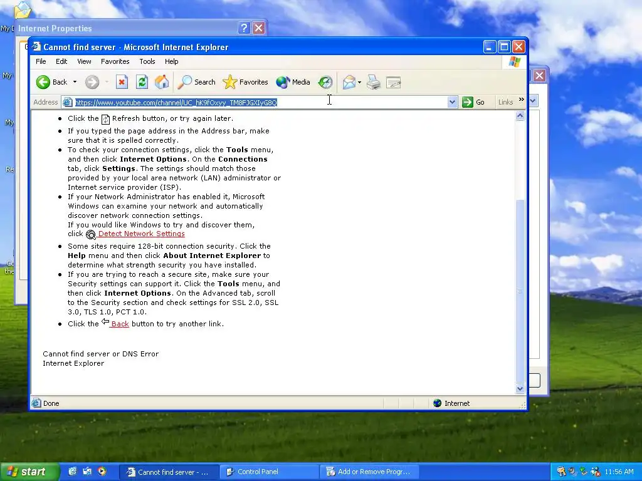
Task: Open the Favorites menu
Action: 115,61
